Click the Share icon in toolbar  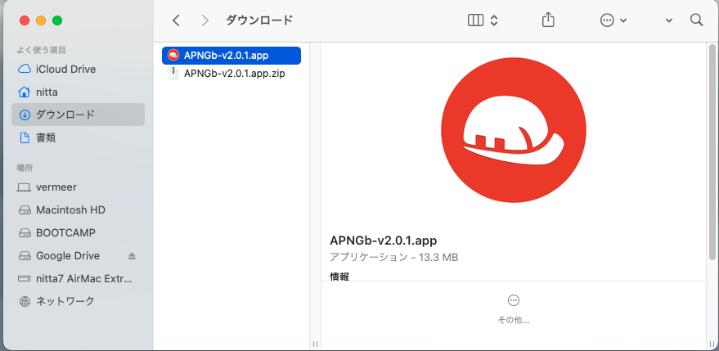click(548, 20)
